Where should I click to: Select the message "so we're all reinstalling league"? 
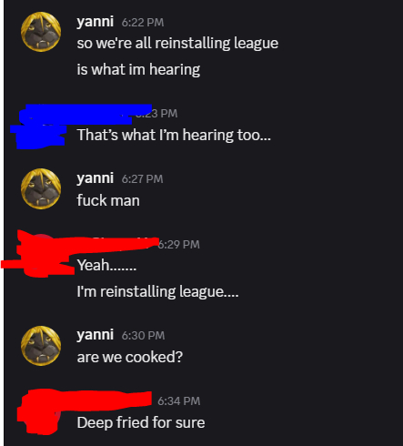[177, 43]
